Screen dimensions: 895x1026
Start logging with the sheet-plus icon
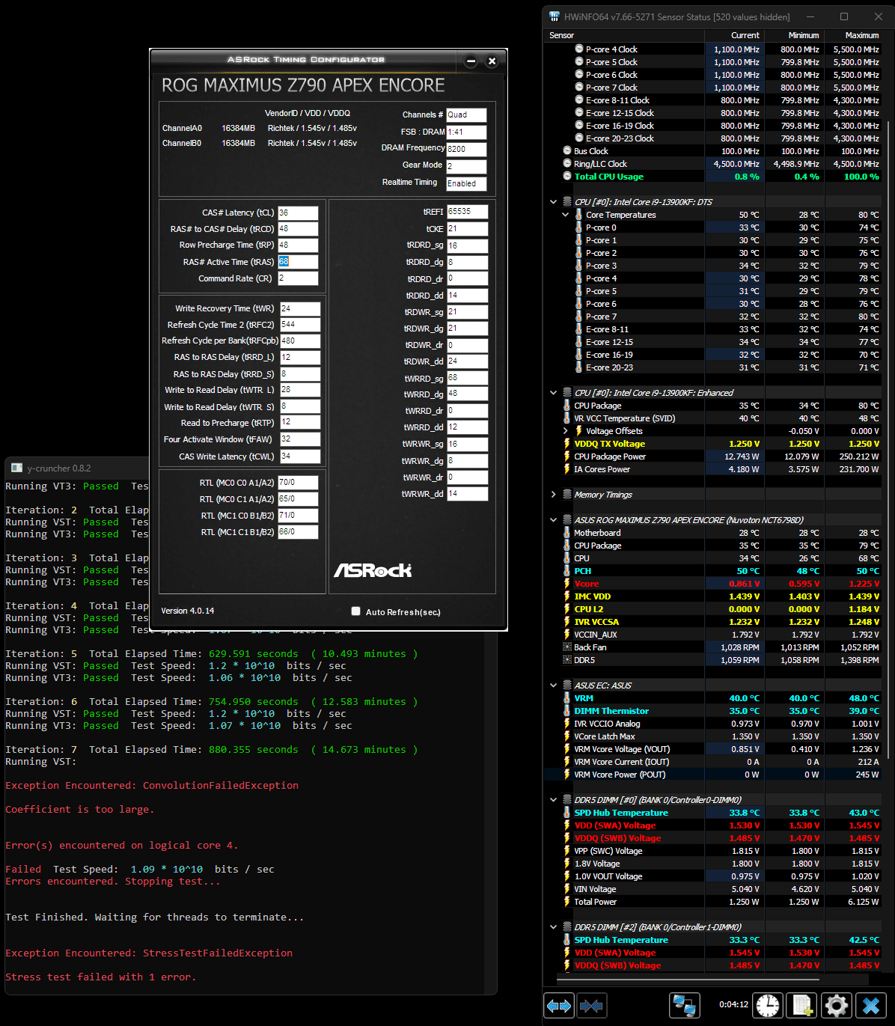[802, 1006]
